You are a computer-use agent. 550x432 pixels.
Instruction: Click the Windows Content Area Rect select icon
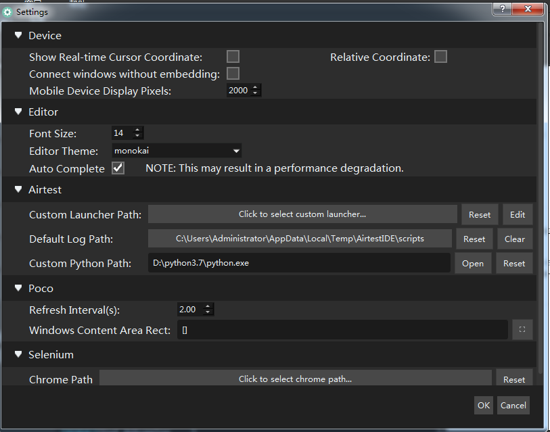coord(522,329)
